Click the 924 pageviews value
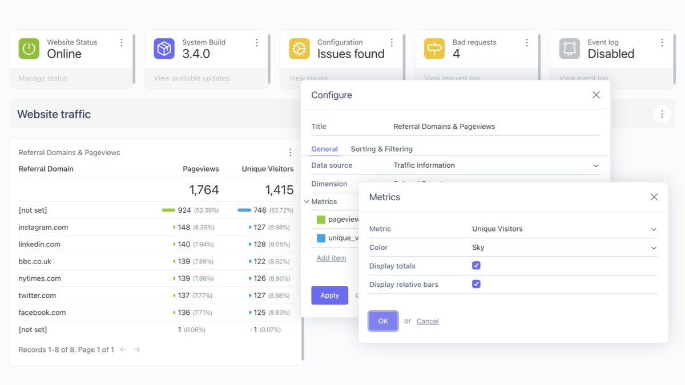Image resolution: width=685 pixels, height=385 pixels. click(x=184, y=210)
